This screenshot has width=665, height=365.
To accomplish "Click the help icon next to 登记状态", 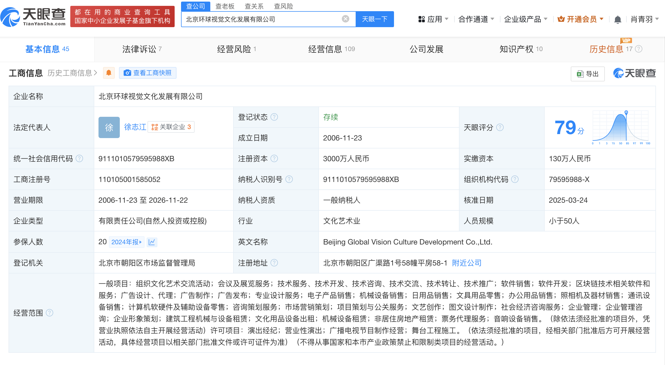I will [274, 117].
